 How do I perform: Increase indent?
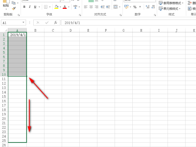[x=108, y=7]
